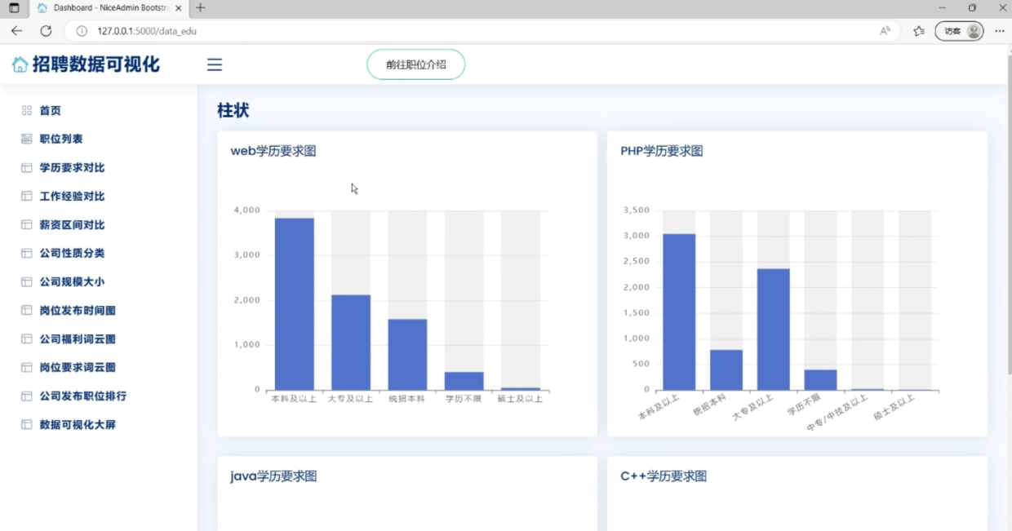This screenshot has height=531, width=1012.
Task: Click inside the browser address bar
Action: tap(326, 30)
